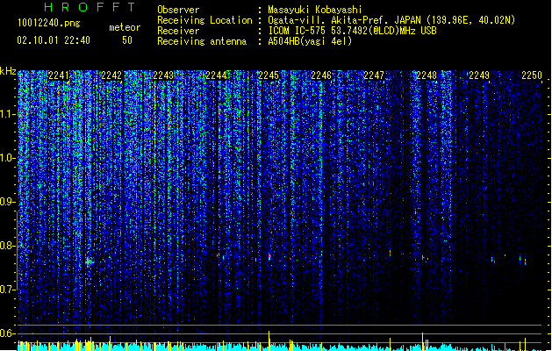
Task: Click the Receiving Location label
Action: coord(204,20)
